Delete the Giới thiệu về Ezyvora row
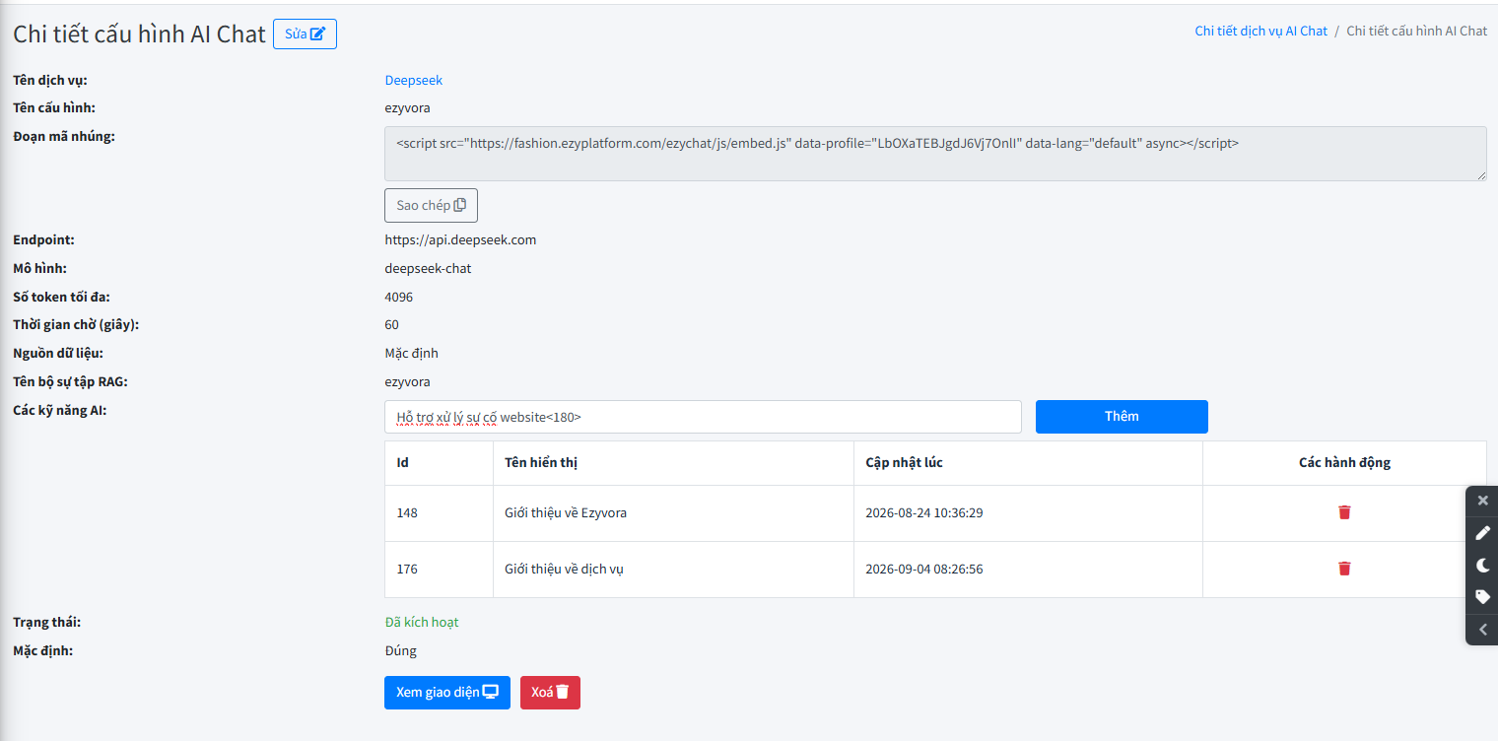Viewport: 1498px width, 741px height. point(1344,512)
